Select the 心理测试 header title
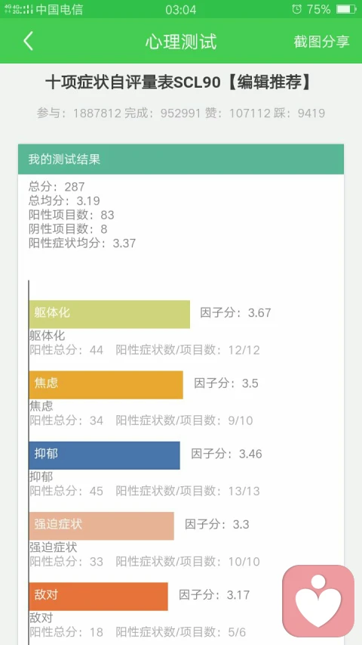This screenshot has width=362, height=645. pyautogui.click(x=181, y=42)
